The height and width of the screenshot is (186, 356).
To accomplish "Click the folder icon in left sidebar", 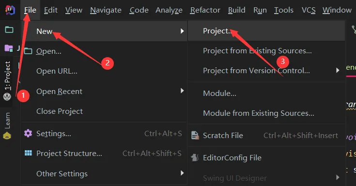I will point(9,30).
